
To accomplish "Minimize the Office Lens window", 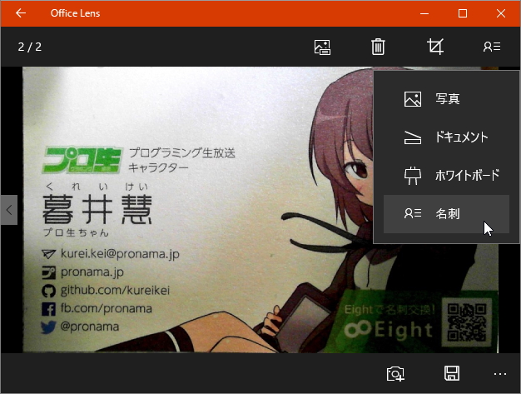I will (x=424, y=13).
